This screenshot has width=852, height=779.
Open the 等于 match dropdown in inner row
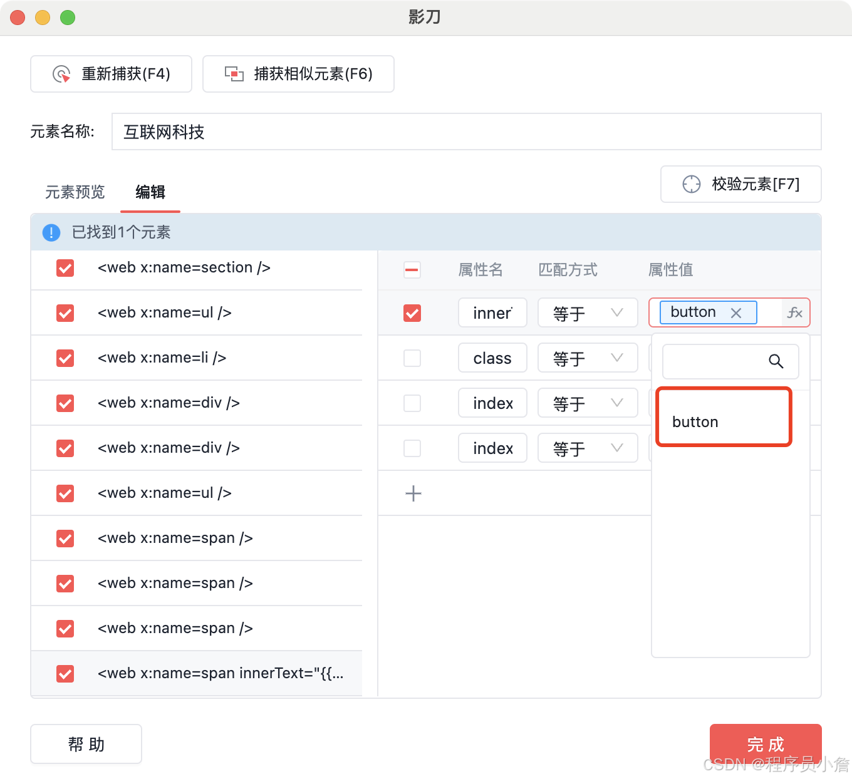588,312
